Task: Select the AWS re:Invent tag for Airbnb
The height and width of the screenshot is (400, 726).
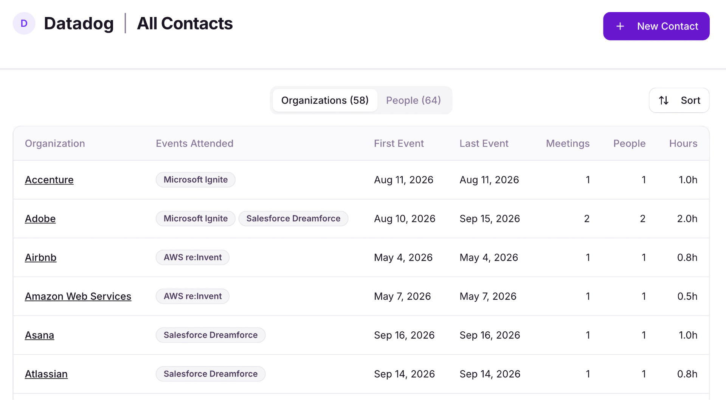Action: (192, 257)
